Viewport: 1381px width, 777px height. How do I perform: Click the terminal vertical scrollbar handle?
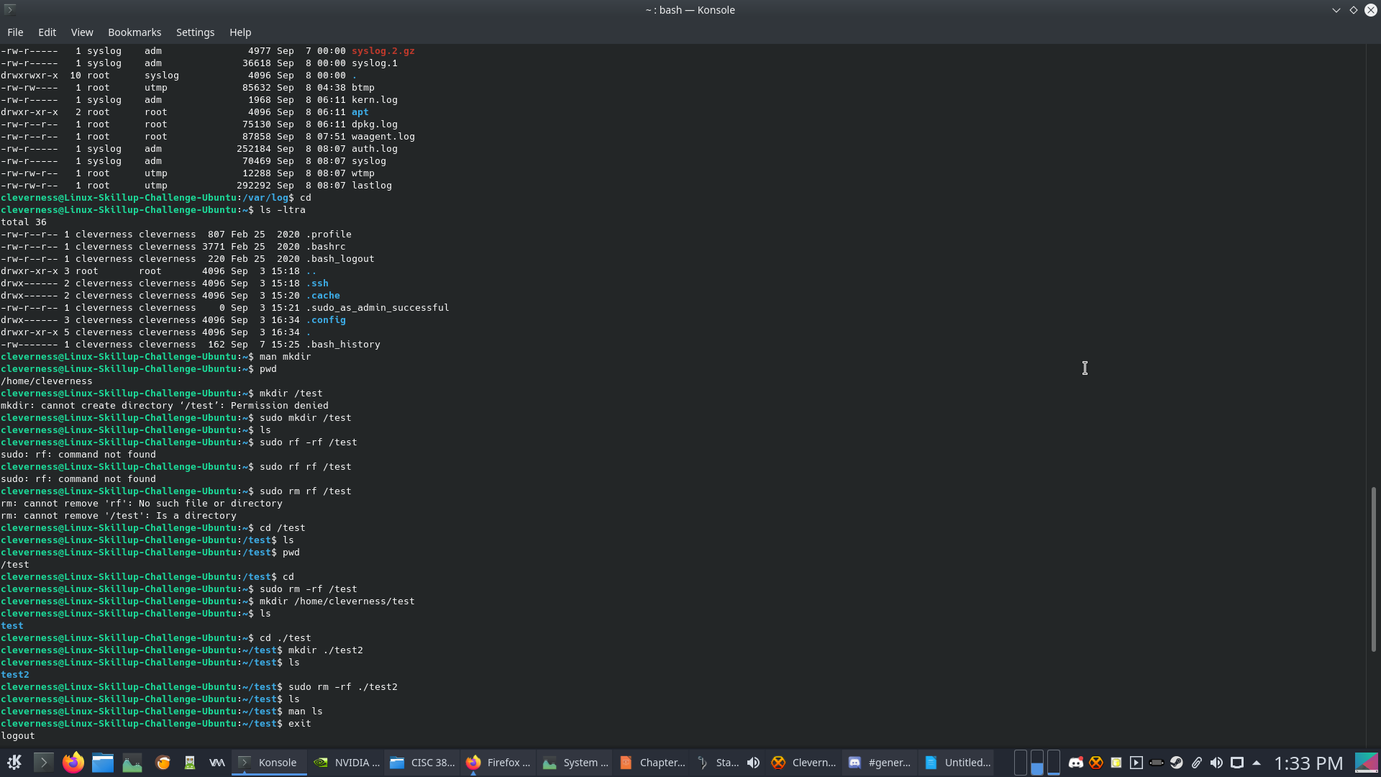tap(1372, 568)
